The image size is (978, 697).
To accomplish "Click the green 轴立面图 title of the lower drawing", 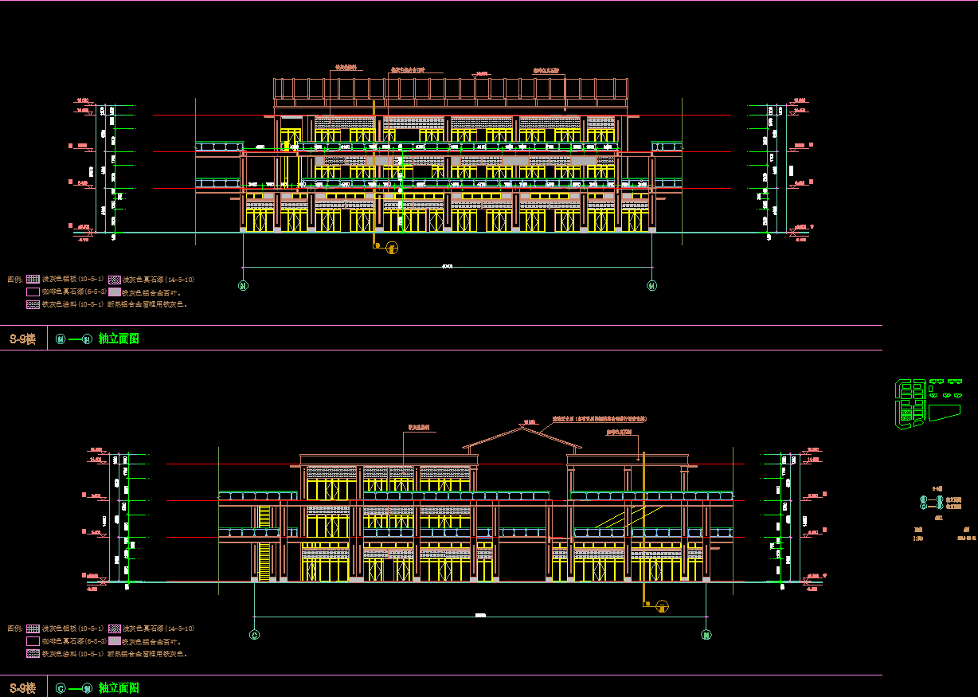I will (x=119, y=687).
